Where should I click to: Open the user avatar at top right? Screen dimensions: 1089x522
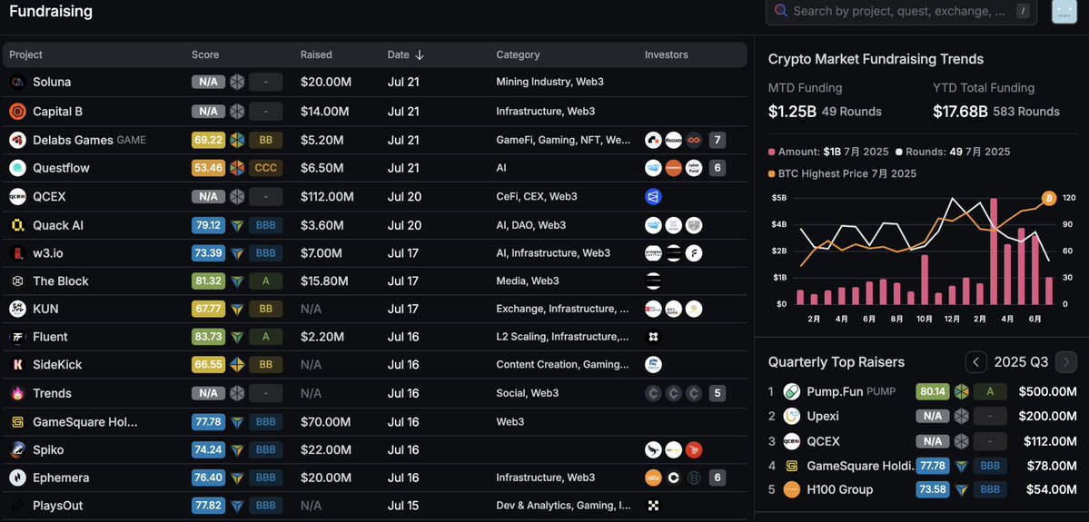(x=1064, y=11)
